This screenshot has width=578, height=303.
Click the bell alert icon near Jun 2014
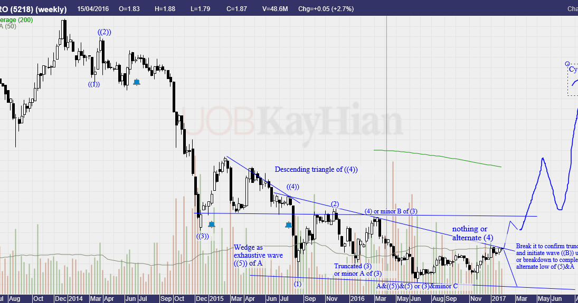tap(137, 82)
